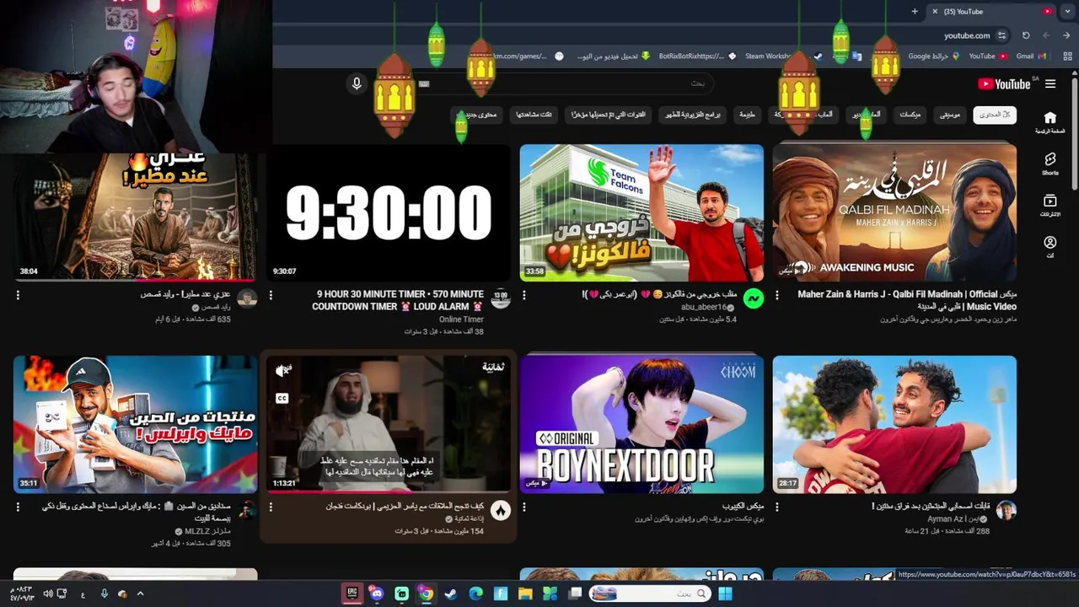
Task: Click the microphone icon in system tray
Action: tap(104, 594)
